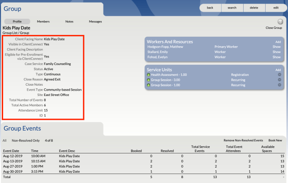
Task: Show details for Hodgson-Fopp, Matthew
Action: 276,47
